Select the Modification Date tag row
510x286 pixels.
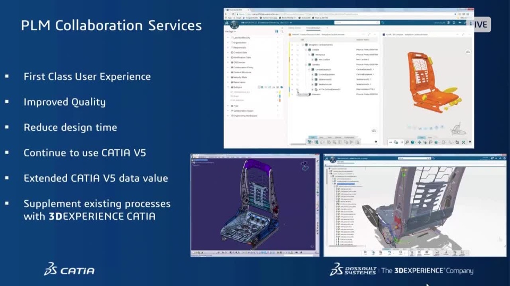click(x=253, y=57)
